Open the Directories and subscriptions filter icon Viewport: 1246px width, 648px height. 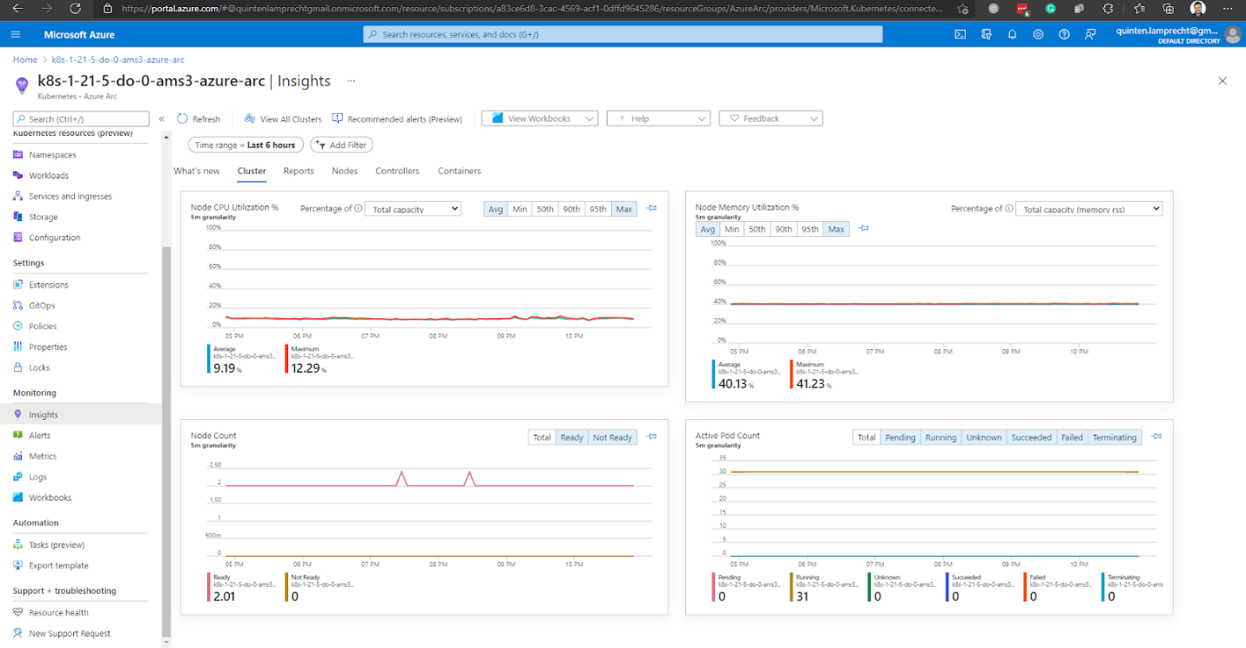tap(987, 35)
